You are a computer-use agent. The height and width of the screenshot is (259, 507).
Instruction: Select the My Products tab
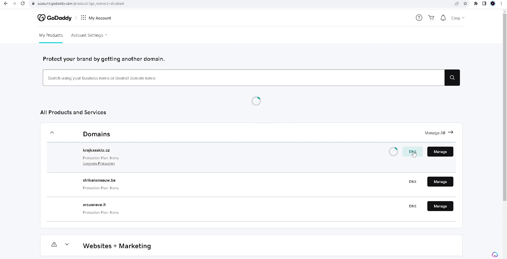point(51,35)
